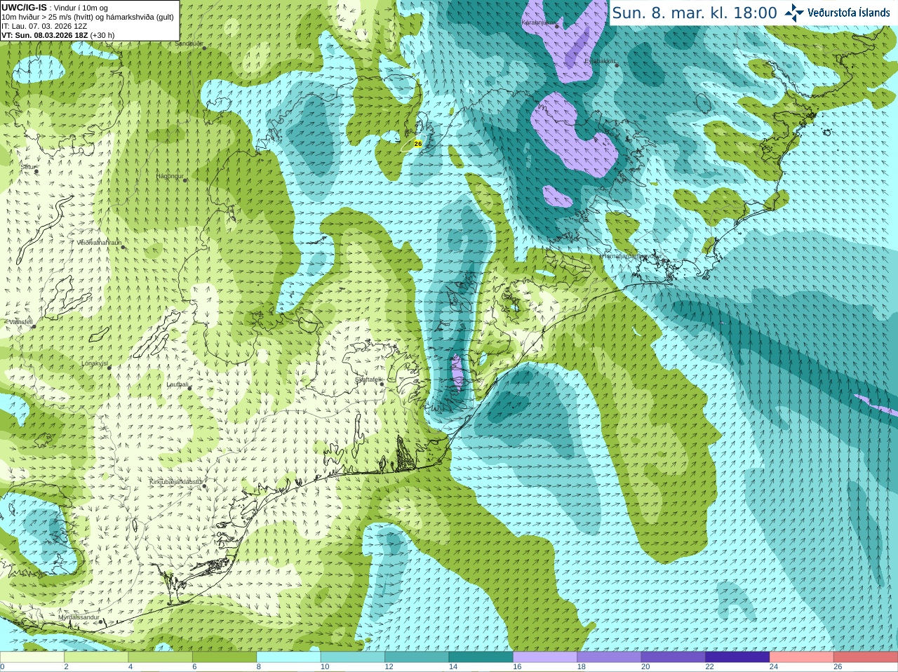Select the Skaftafell station label
The height and width of the screenshot is (672, 898).
(x=368, y=379)
